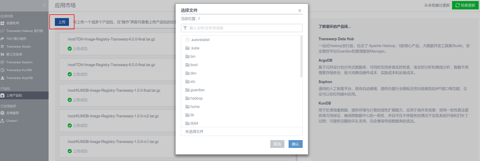Click the Cluster1 hierarchy icon
Screen dimensions: 480x161
2,121
